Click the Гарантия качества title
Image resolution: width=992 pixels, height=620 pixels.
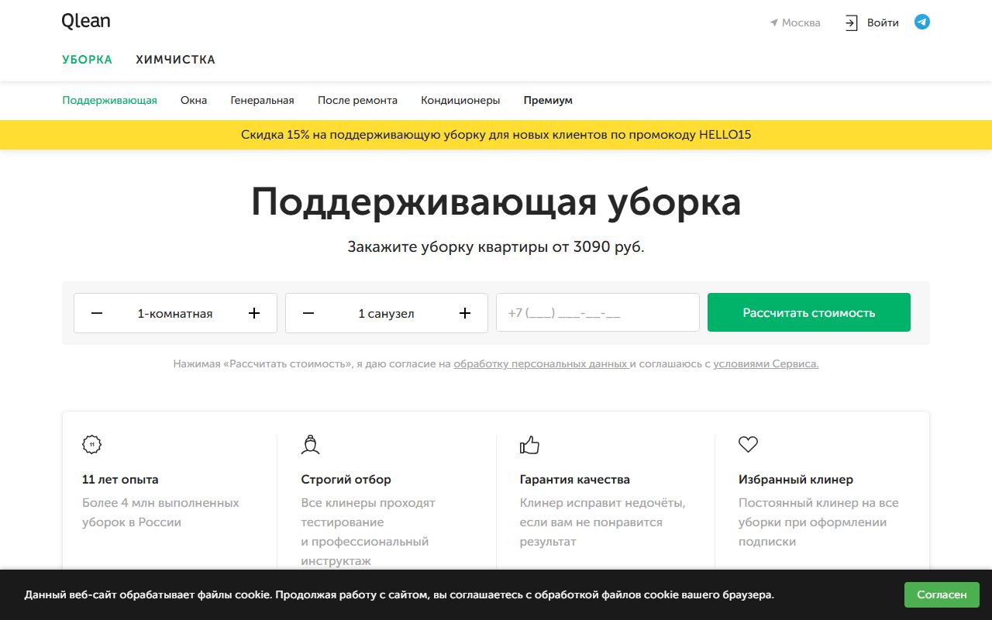[574, 480]
